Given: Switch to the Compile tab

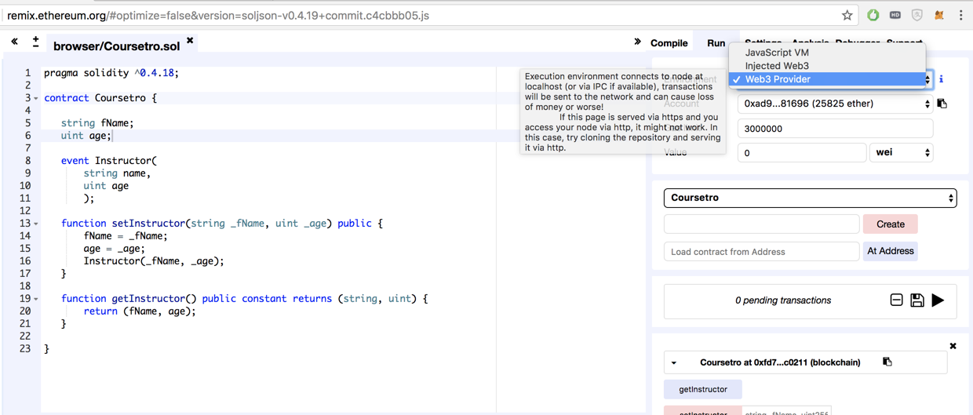Looking at the screenshot, I should click(669, 43).
